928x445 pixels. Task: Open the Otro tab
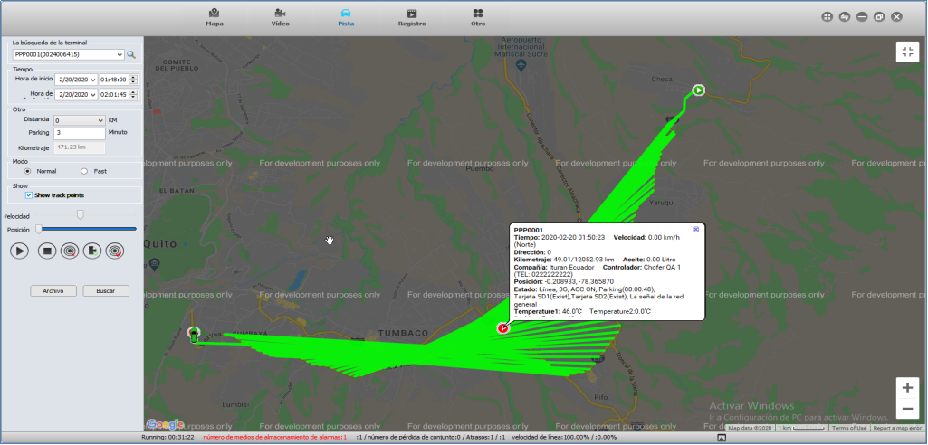pyautogui.click(x=478, y=17)
